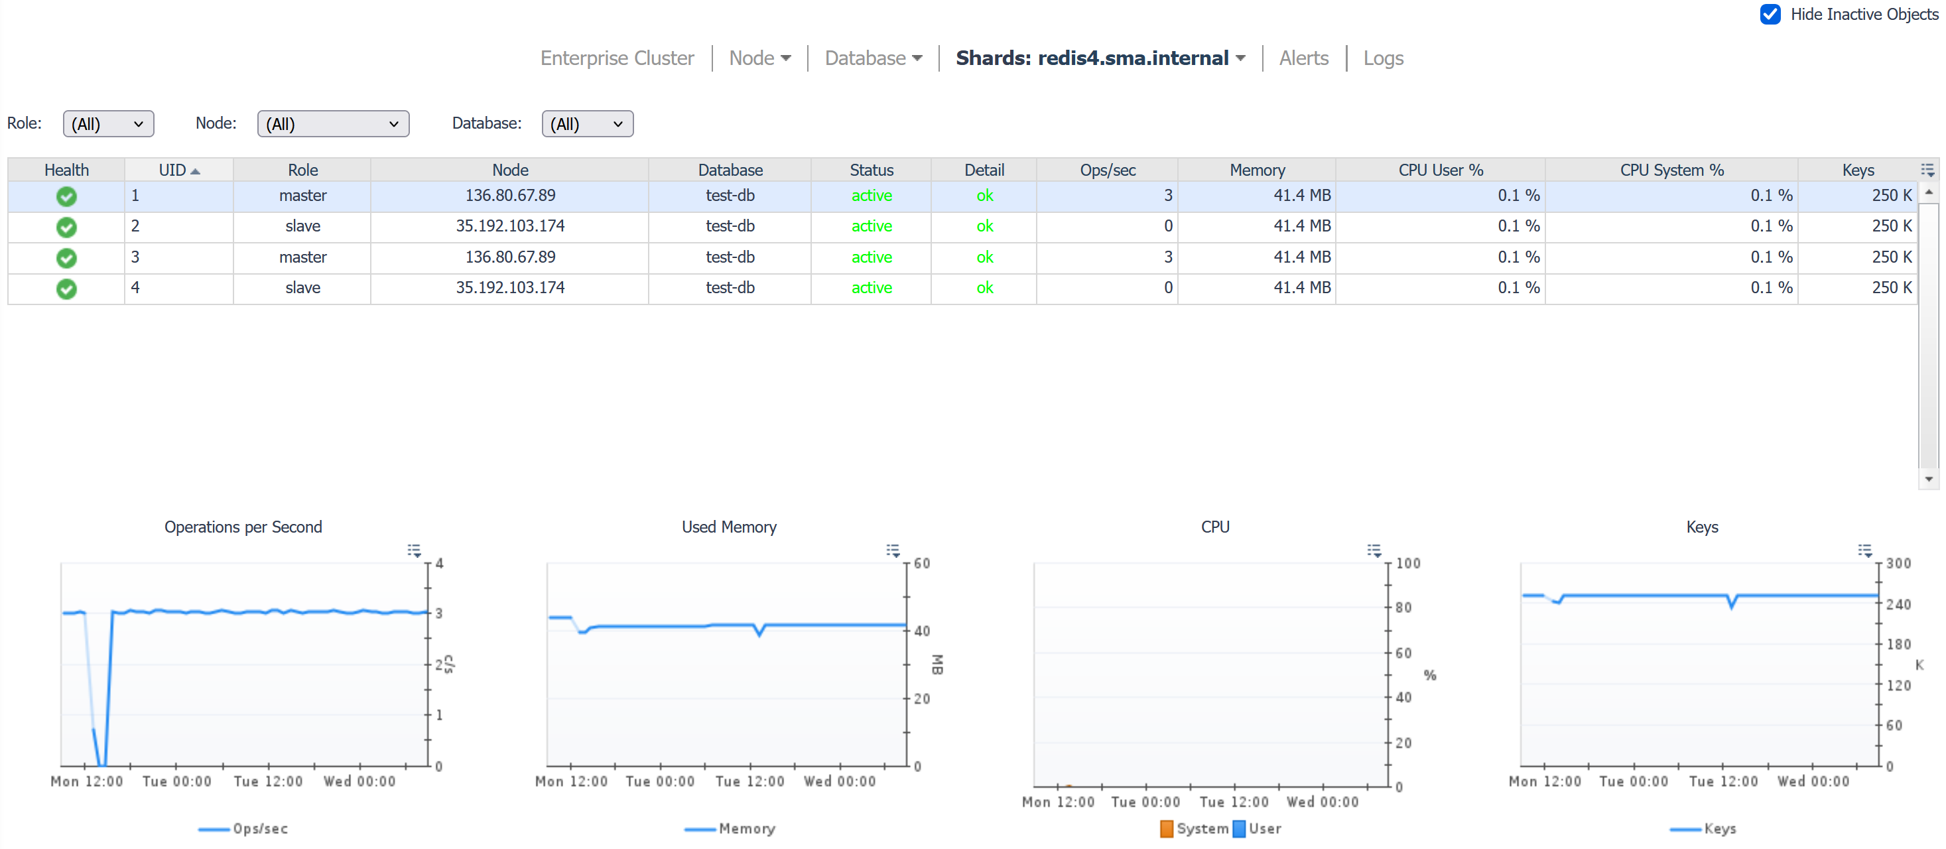
Task: Open the shards table column options icon
Action: pyautogui.click(x=1928, y=170)
